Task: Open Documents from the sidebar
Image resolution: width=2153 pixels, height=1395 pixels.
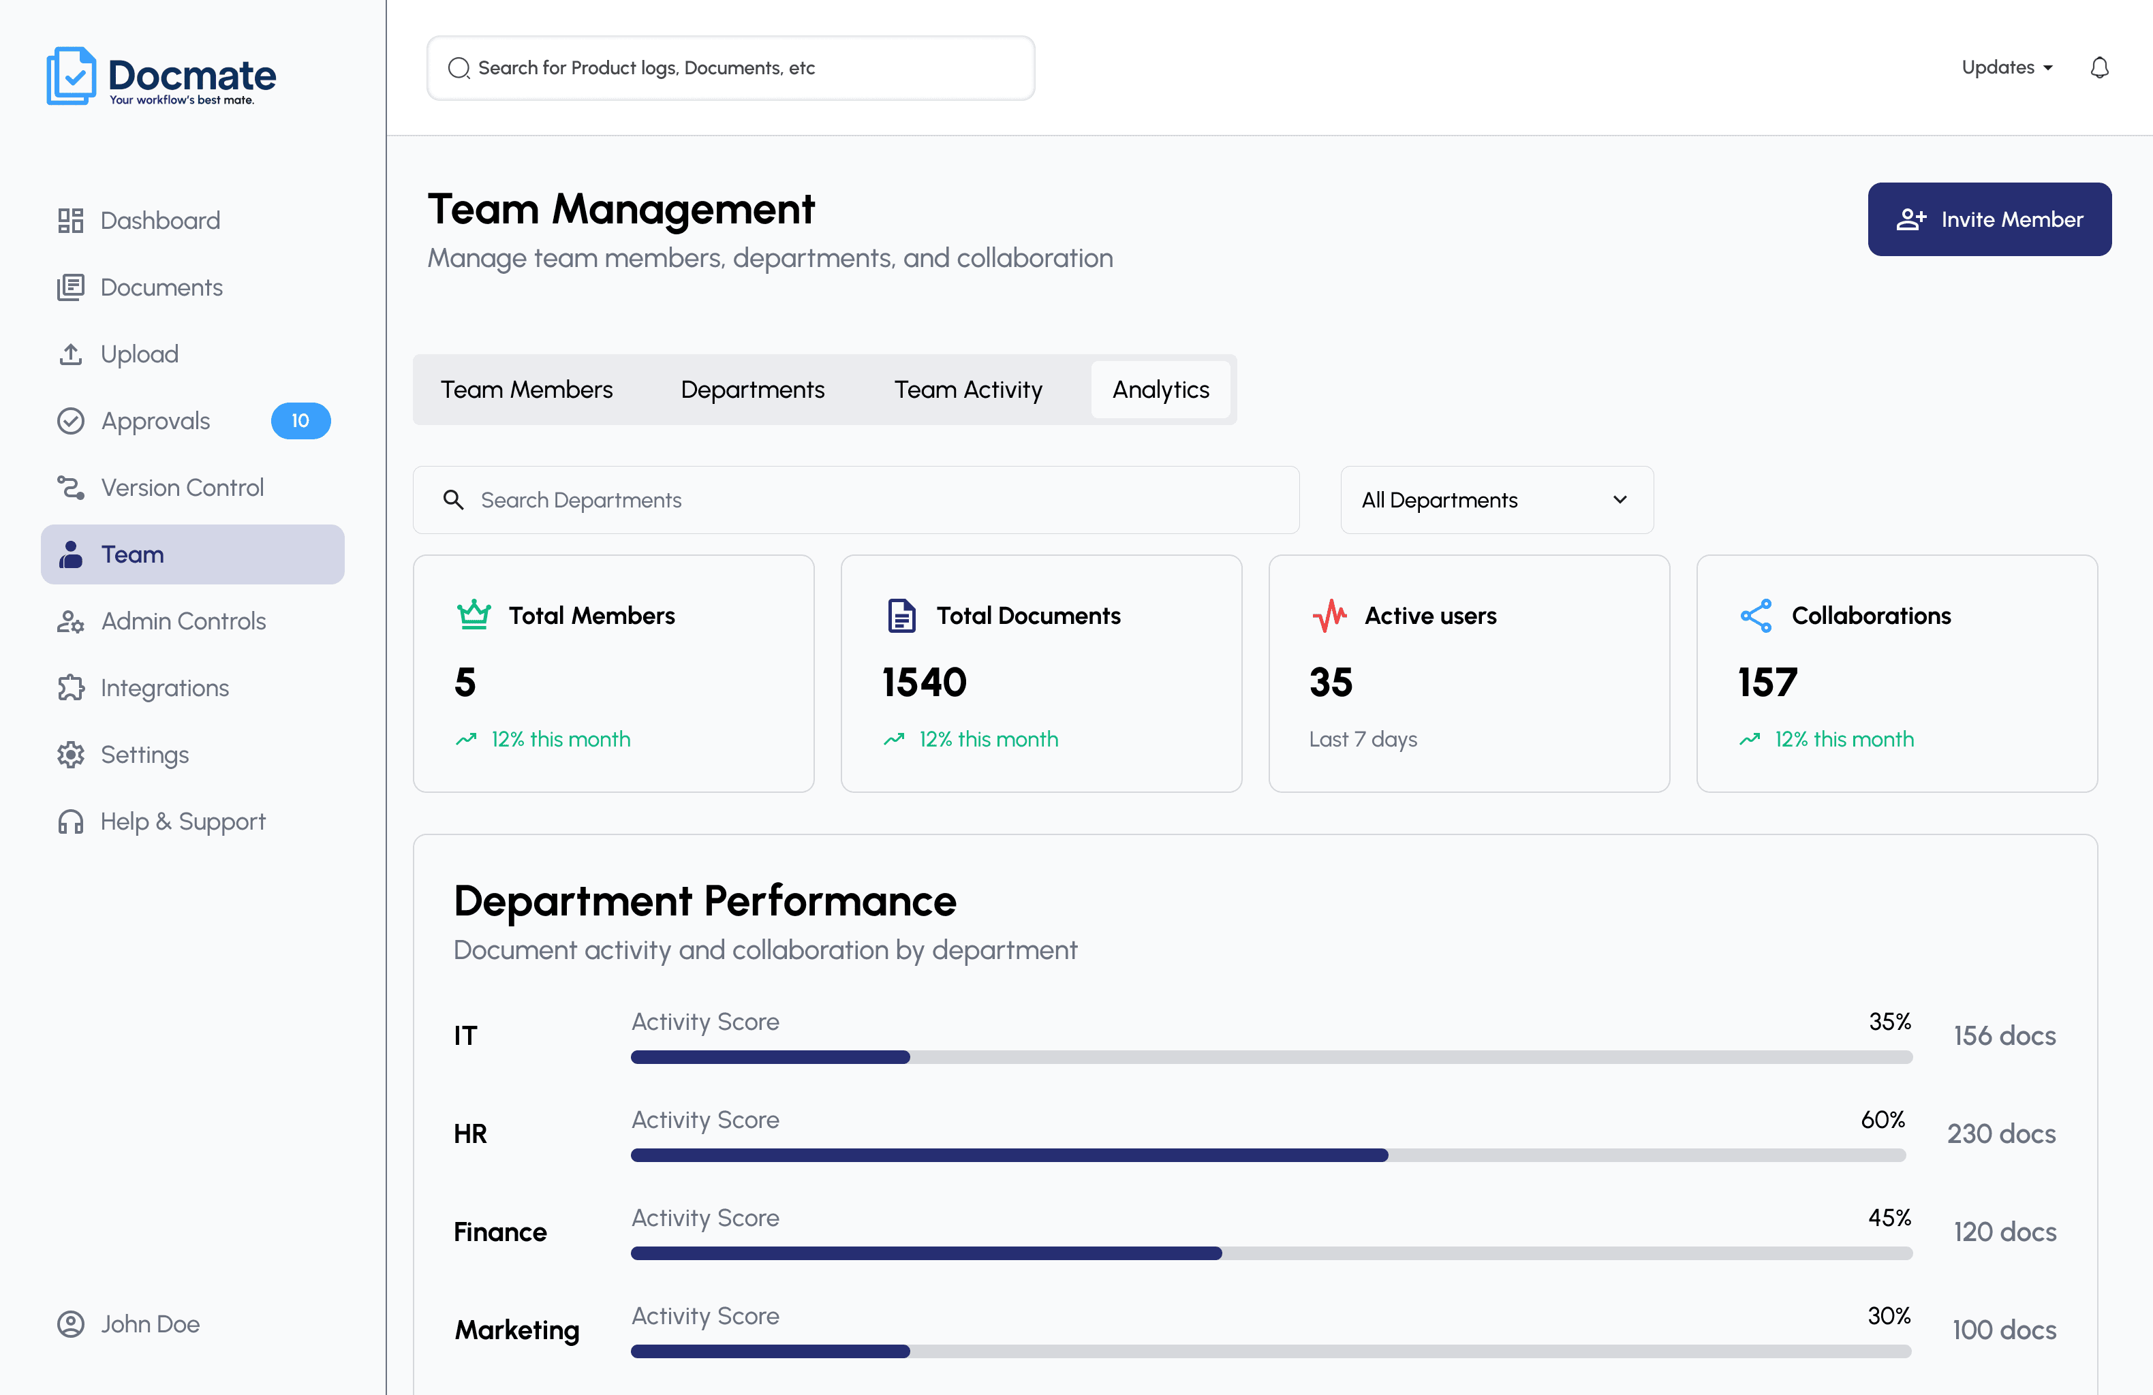Action: pyautogui.click(x=193, y=287)
